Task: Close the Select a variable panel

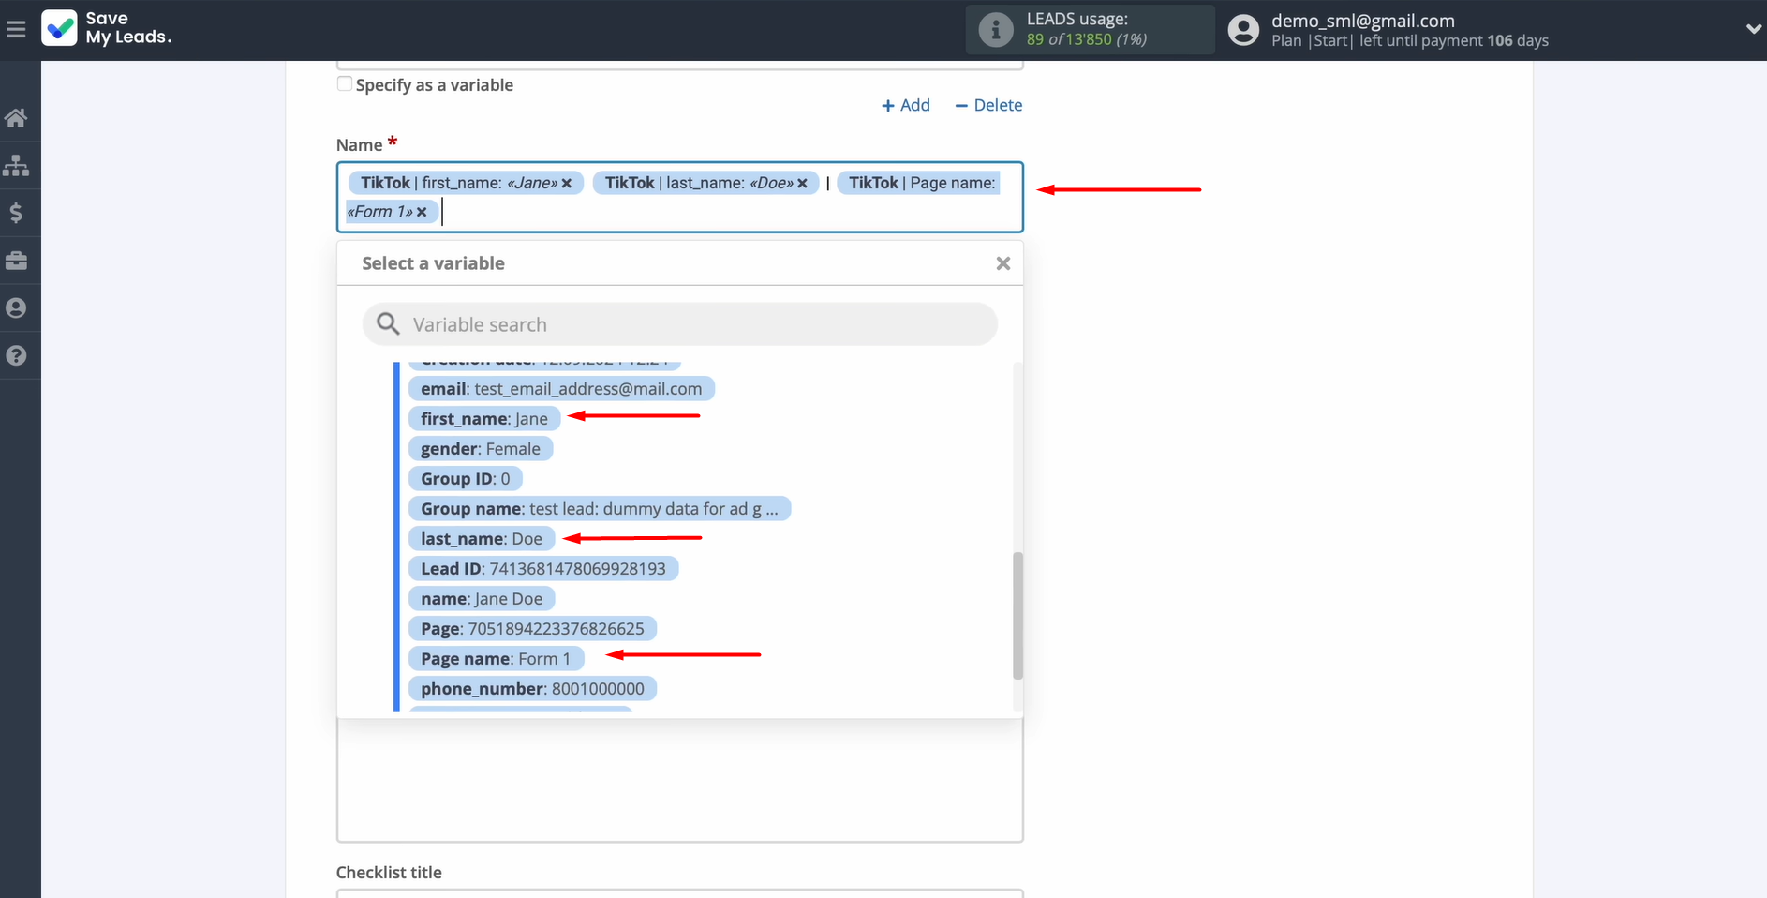Action: [1002, 263]
